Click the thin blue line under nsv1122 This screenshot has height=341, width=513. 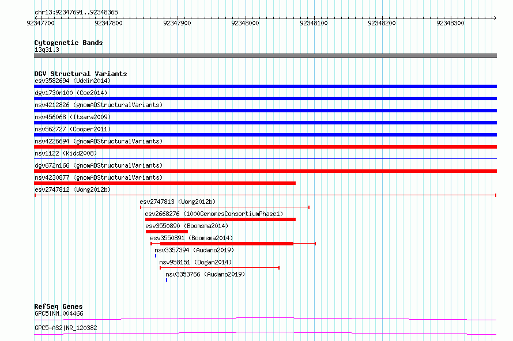point(265,159)
